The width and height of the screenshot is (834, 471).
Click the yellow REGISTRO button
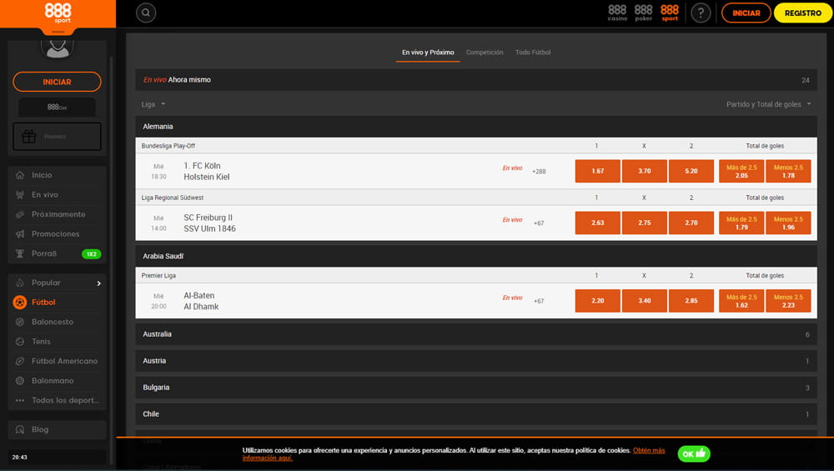(802, 13)
